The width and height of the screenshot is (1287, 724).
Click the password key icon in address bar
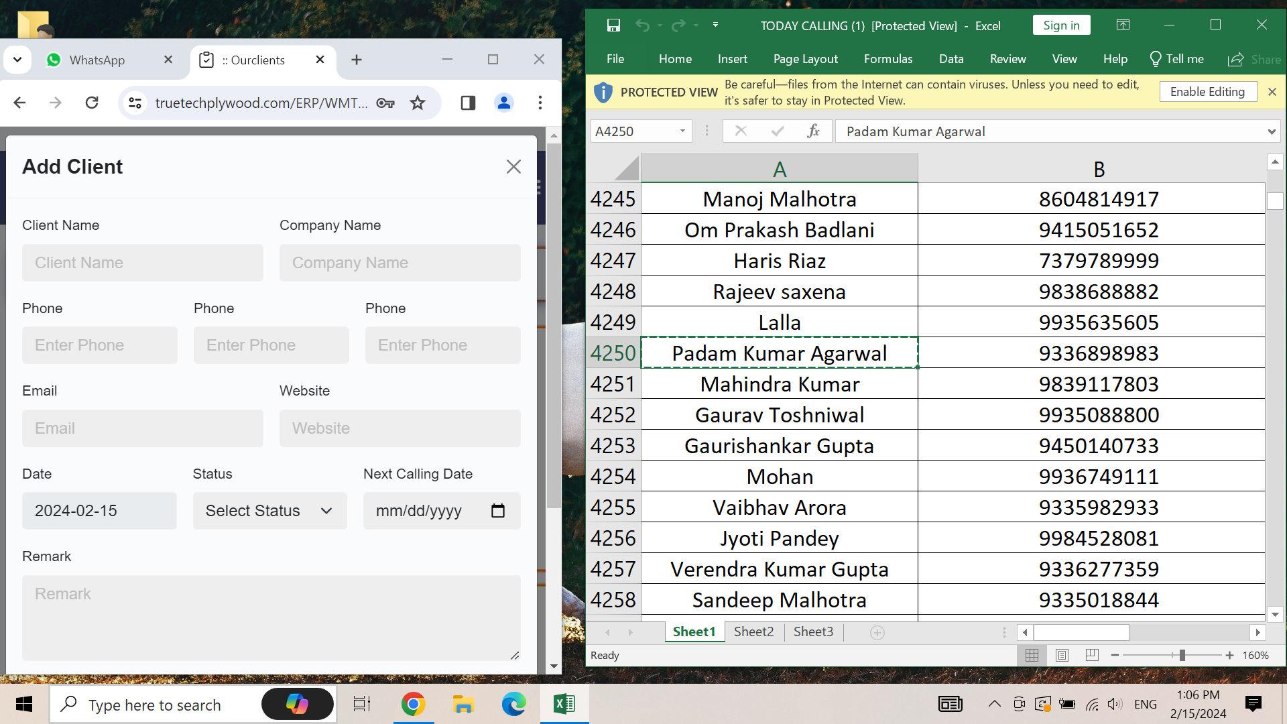385,103
